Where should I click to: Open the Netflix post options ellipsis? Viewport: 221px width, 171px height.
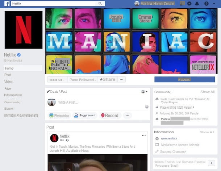click(x=144, y=135)
